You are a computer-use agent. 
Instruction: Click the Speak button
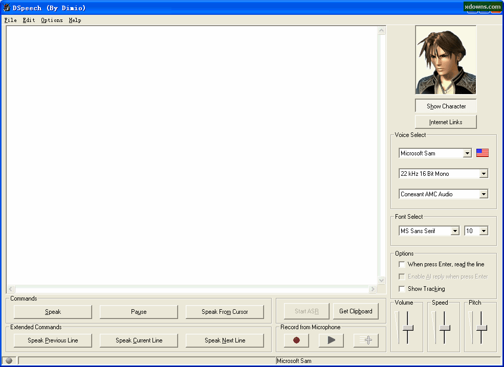pos(53,312)
